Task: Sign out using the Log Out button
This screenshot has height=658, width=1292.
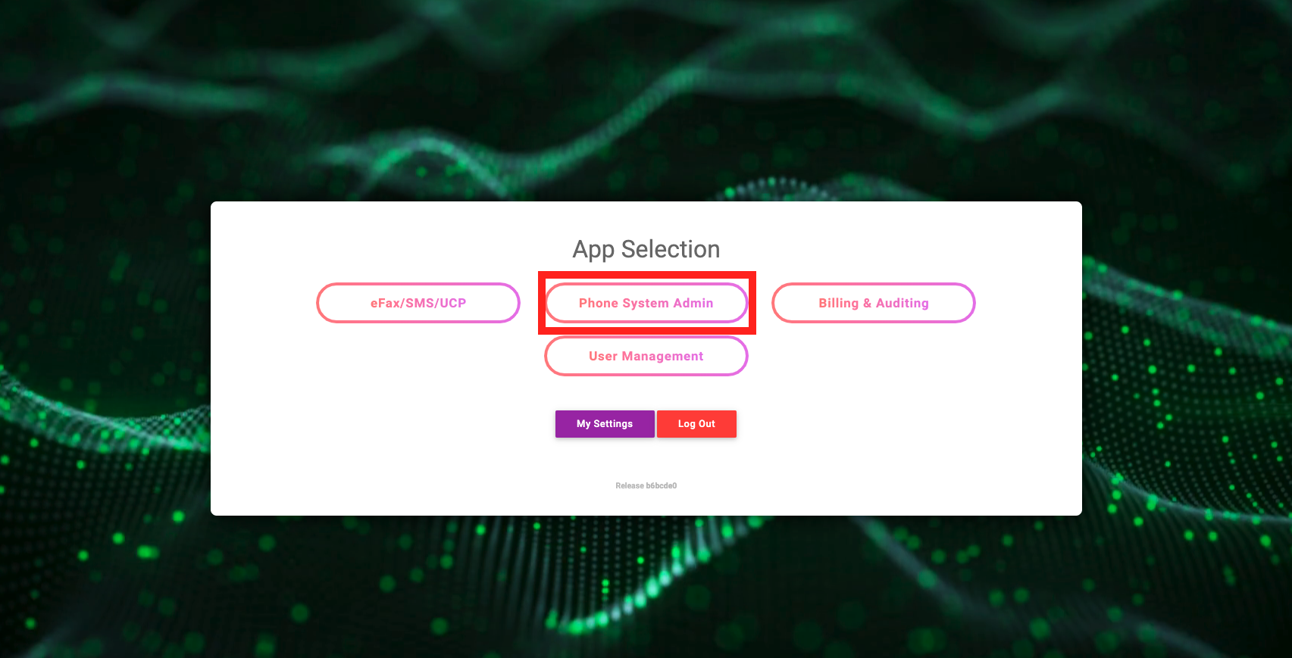Action: pyautogui.click(x=696, y=424)
